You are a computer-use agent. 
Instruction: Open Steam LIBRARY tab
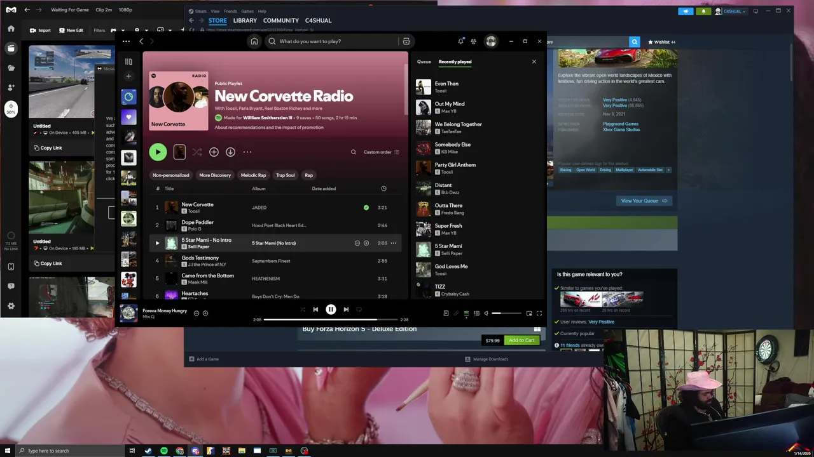245,20
